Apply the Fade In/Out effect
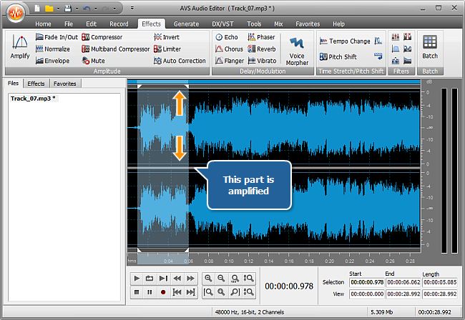465x320 pixels. pos(57,37)
